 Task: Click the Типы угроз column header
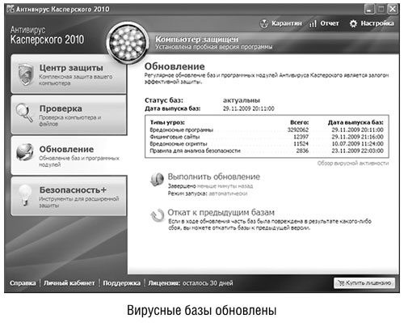click(167, 122)
